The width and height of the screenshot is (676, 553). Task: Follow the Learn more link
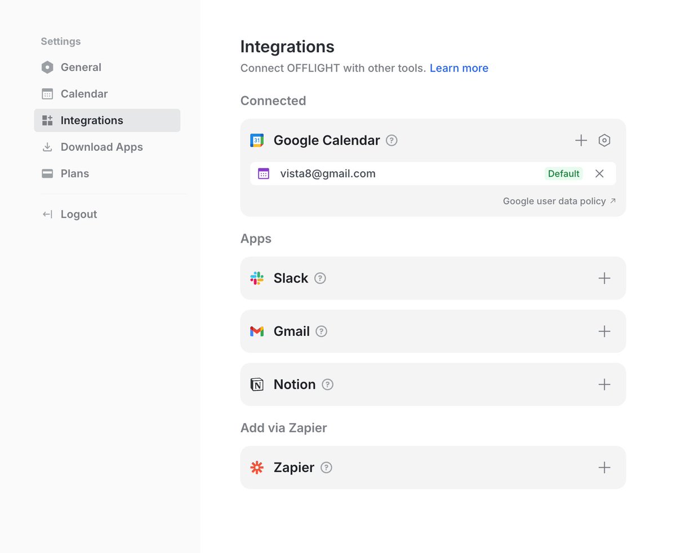point(459,68)
